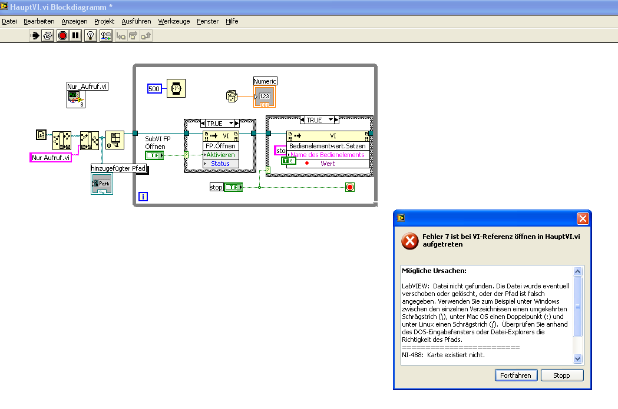
Task: Click the Mögliche Ursachen heading
Action: coord(434,271)
